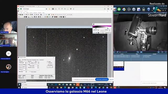Click the send arrow in chat box
The image size is (168, 94).
pyautogui.click(x=165, y=83)
